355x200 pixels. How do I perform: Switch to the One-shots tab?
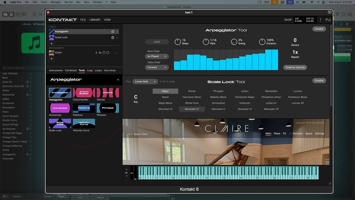tap(110, 71)
